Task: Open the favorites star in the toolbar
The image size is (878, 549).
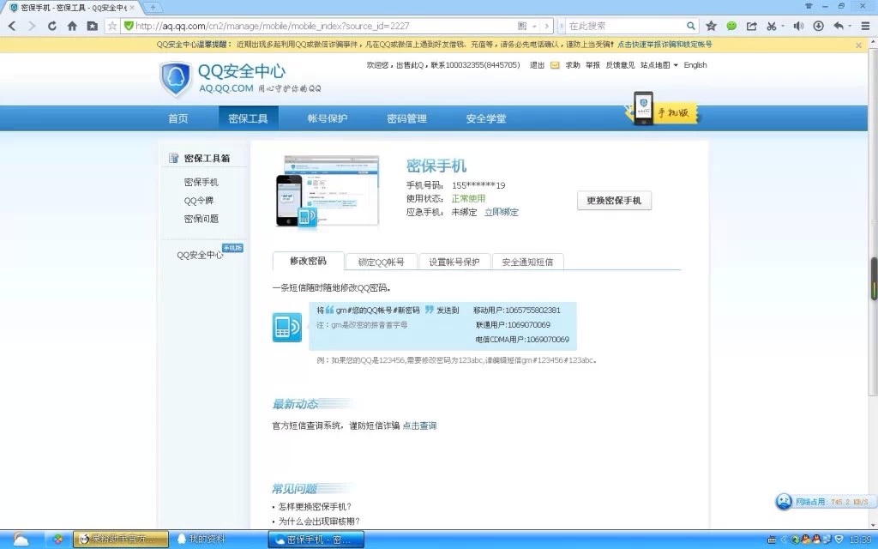Action: pyautogui.click(x=711, y=26)
